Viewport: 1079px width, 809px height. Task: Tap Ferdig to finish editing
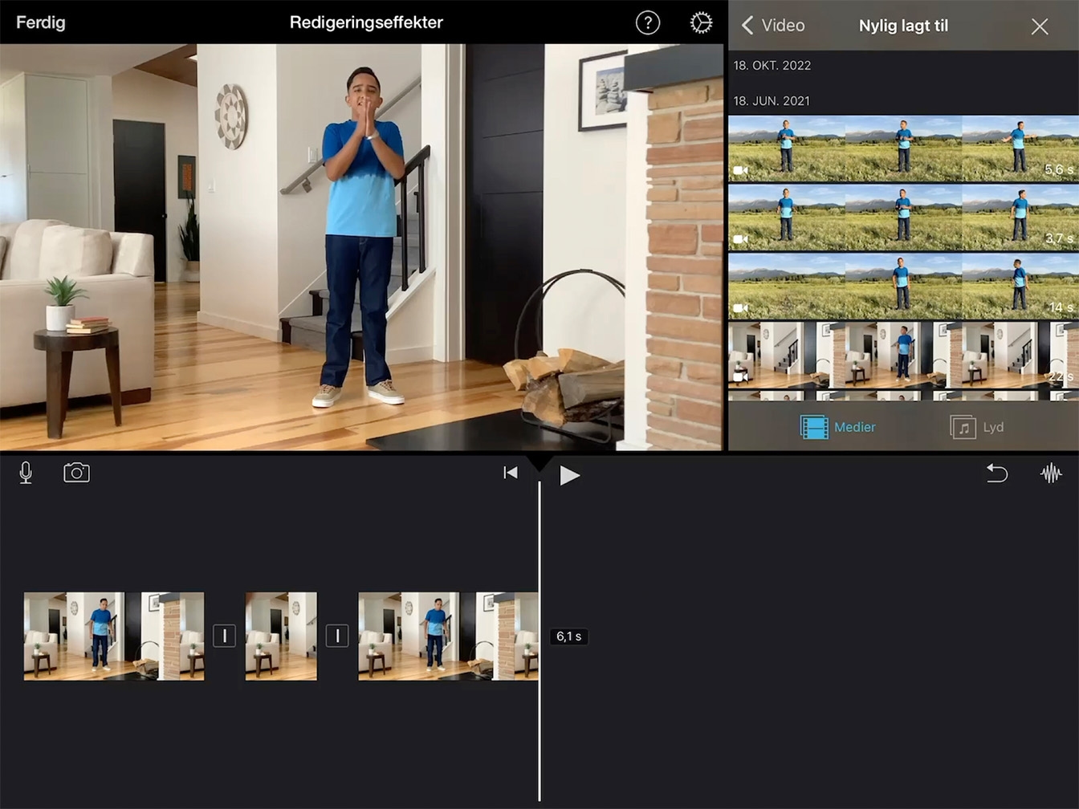pos(40,22)
